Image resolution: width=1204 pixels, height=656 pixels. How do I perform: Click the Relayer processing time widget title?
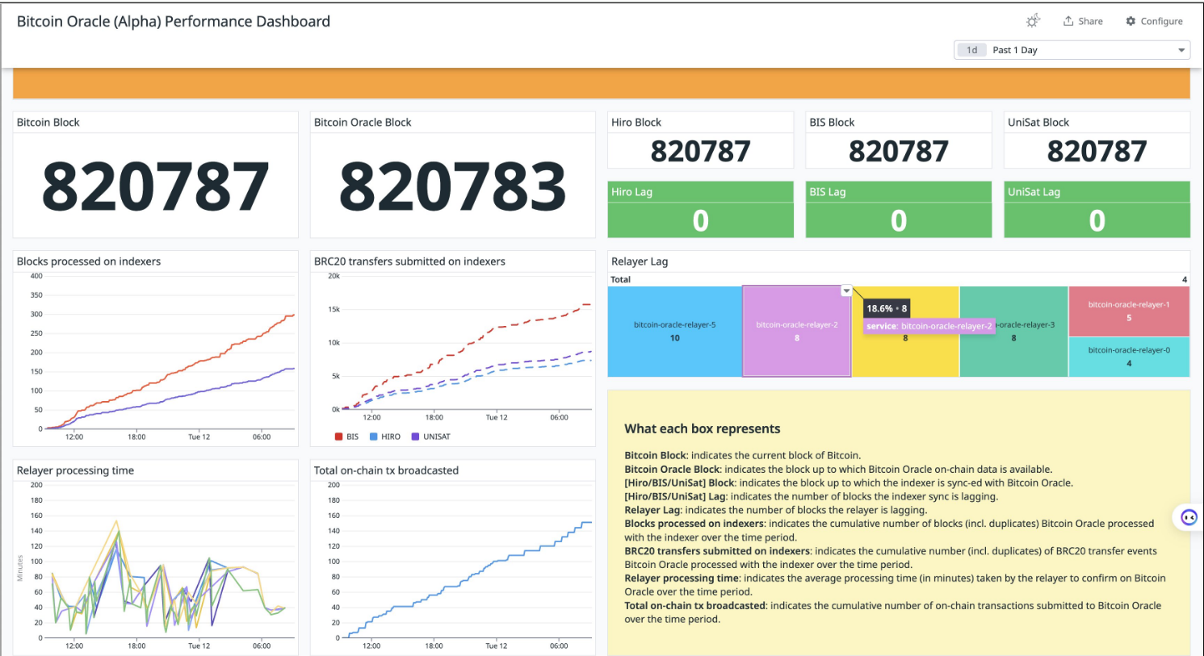75,470
